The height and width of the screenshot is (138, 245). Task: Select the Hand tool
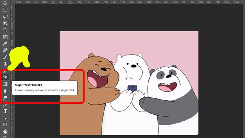coord(5,132)
